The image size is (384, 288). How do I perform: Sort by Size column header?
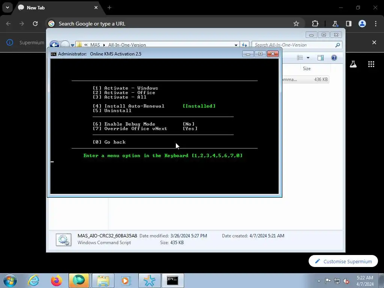point(307,69)
